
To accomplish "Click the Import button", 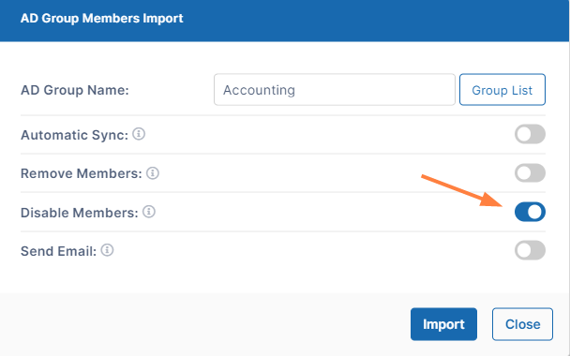I will pos(443,324).
